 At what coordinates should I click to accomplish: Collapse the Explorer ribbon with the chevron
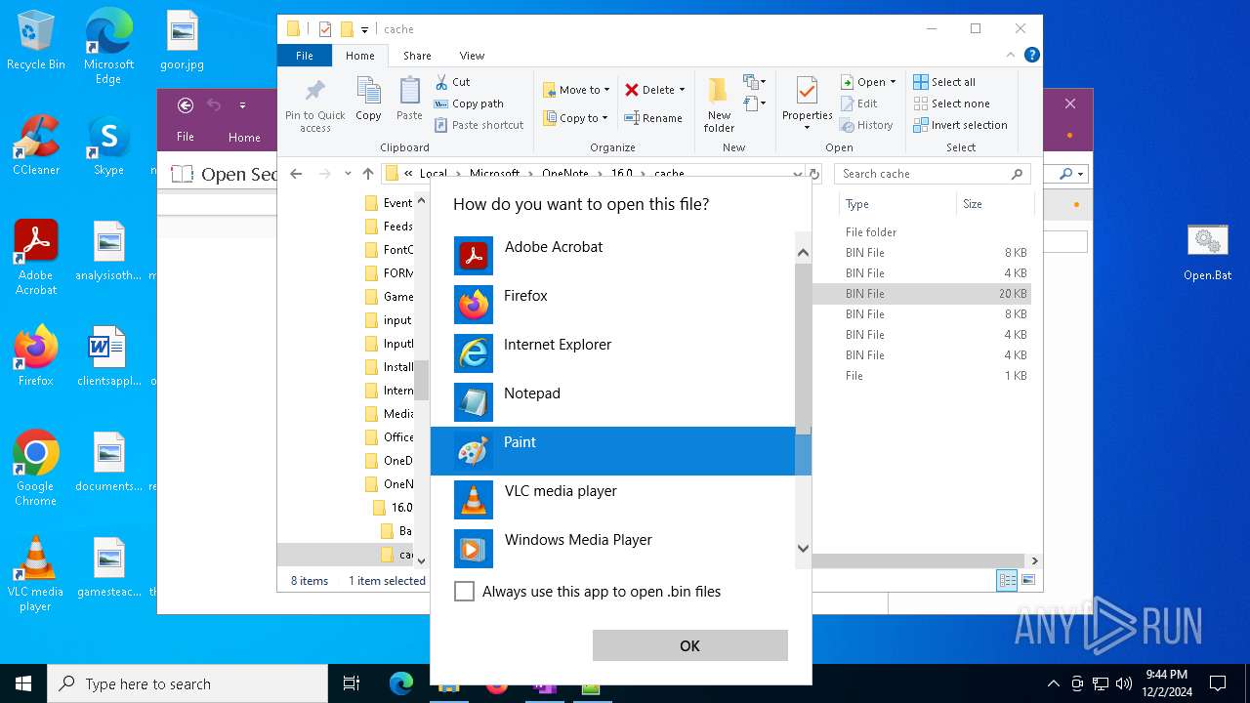(1011, 56)
